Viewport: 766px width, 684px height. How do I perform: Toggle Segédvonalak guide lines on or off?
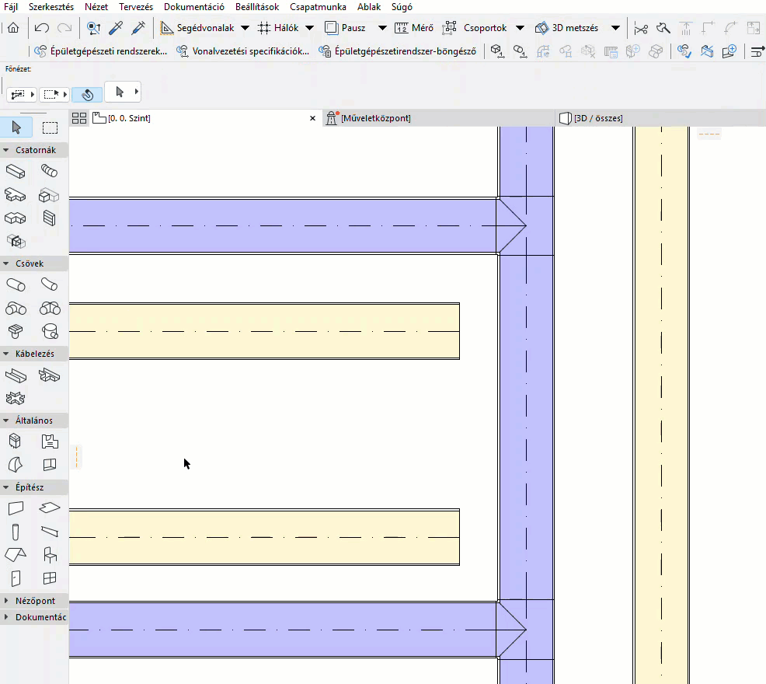[x=197, y=28]
